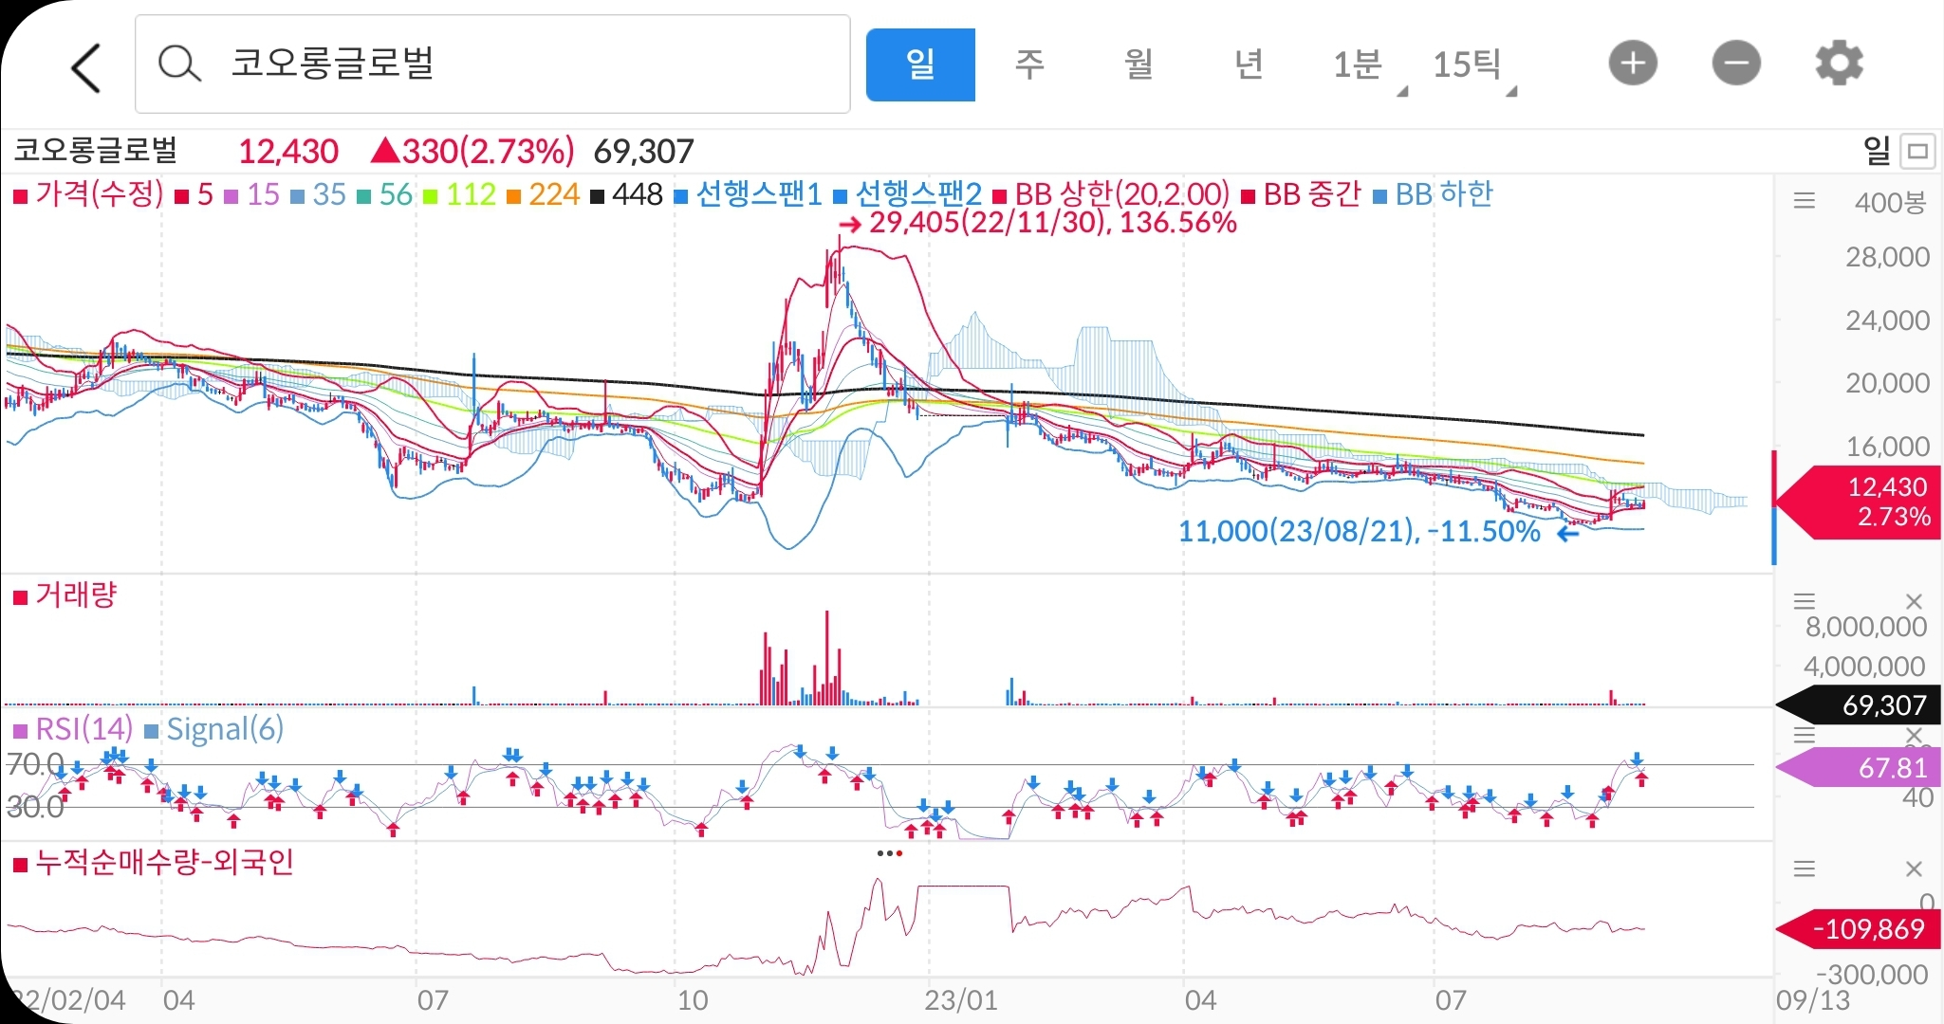Click the 5 moving average legend

(x=194, y=194)
